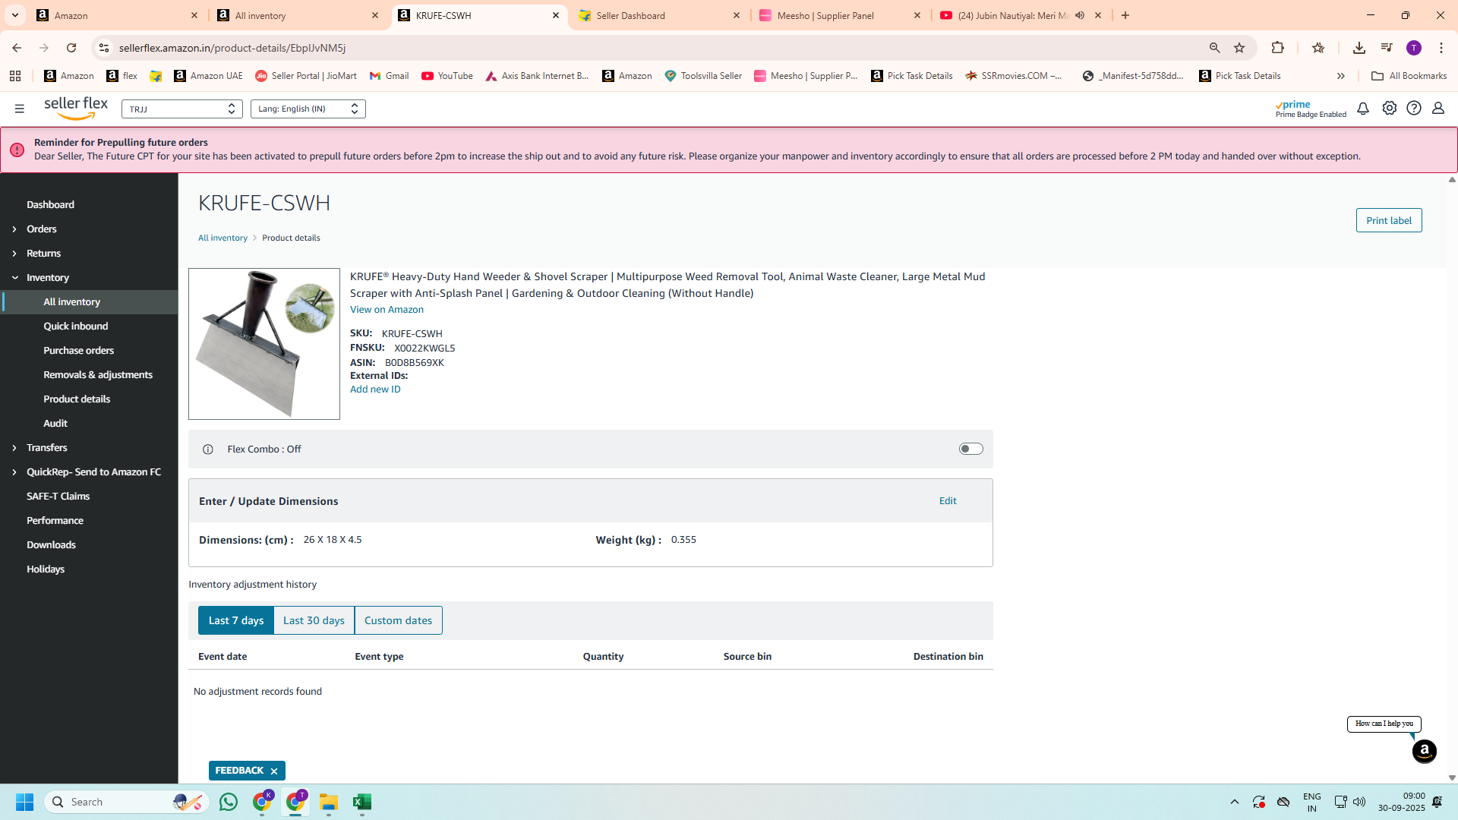This screenshot has width=1458, height=820.
Task: Mute the YouTube tab audio icon
Action: tap(1079, 15)
